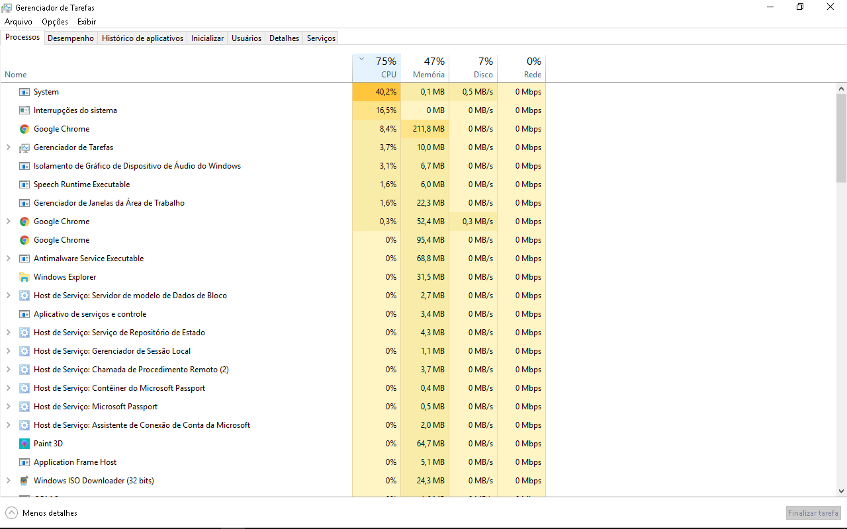Sort by the Nome column header
Image resolution: width=847 pixels, height=529 pixels.
(176, 67)
